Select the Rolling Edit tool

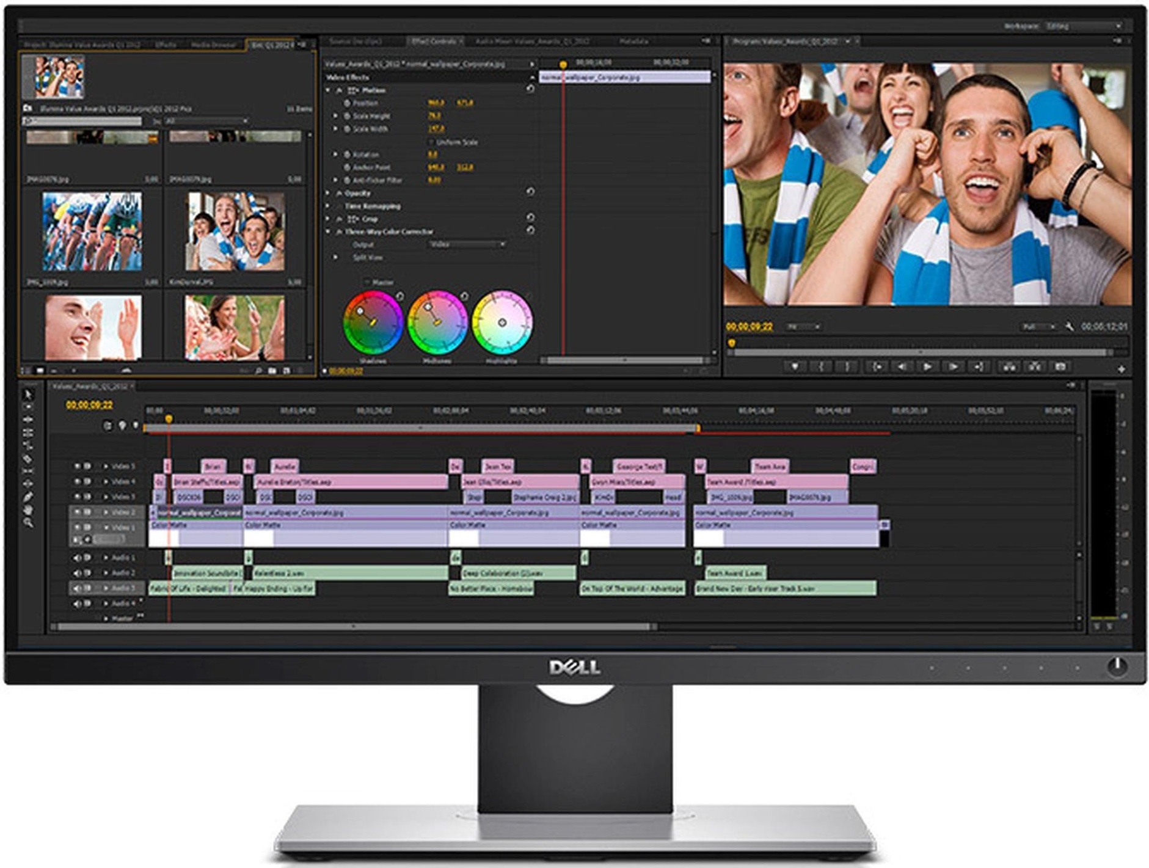click(28, 432)
